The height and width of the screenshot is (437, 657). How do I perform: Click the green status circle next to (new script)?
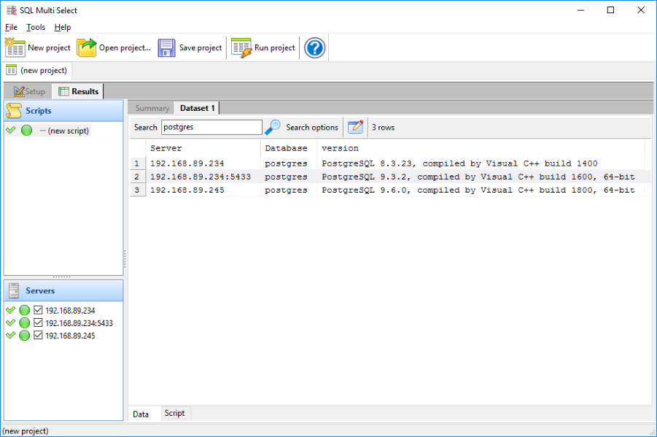(x=26, y=131)
